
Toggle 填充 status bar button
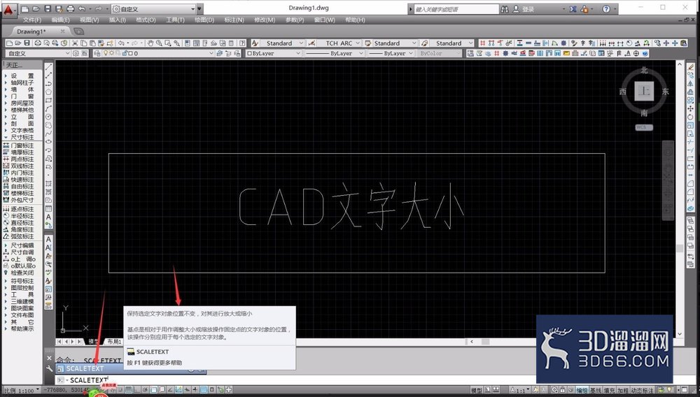[610, 390]
